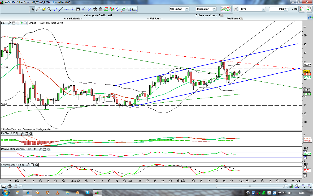Select the arrow pointer cursor tool

(x=32, y=9)
